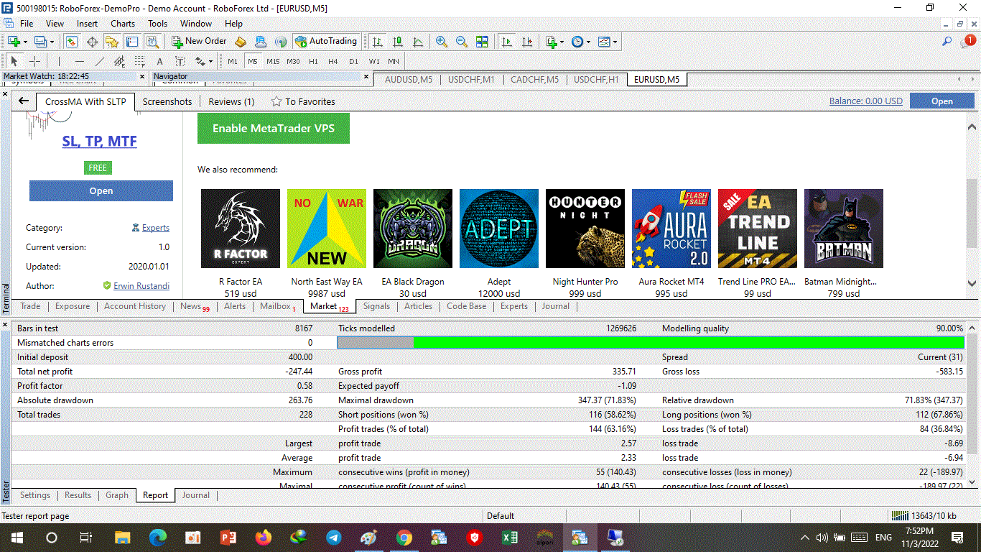This screenshot has width=981, height=552.
Task: Select the text label tool
Action: [180, 61]
